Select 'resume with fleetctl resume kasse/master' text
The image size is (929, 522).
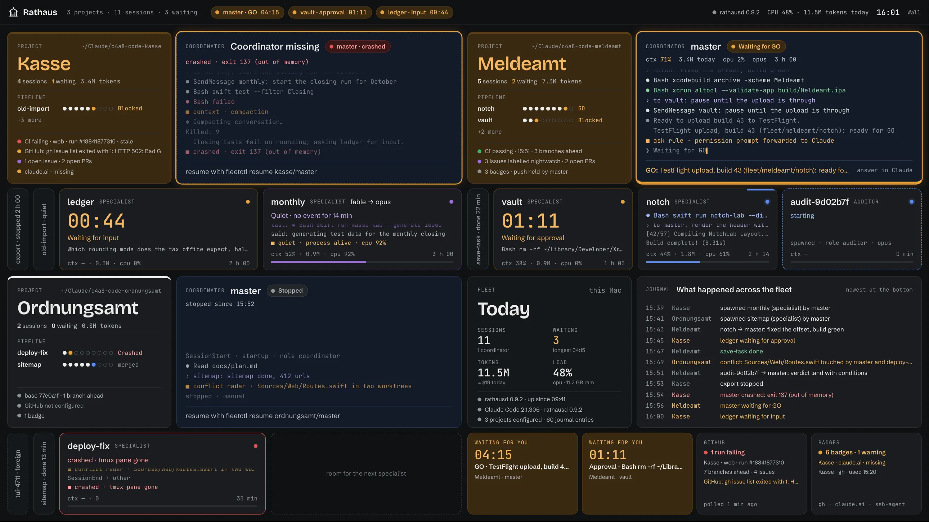pos(251,172)
